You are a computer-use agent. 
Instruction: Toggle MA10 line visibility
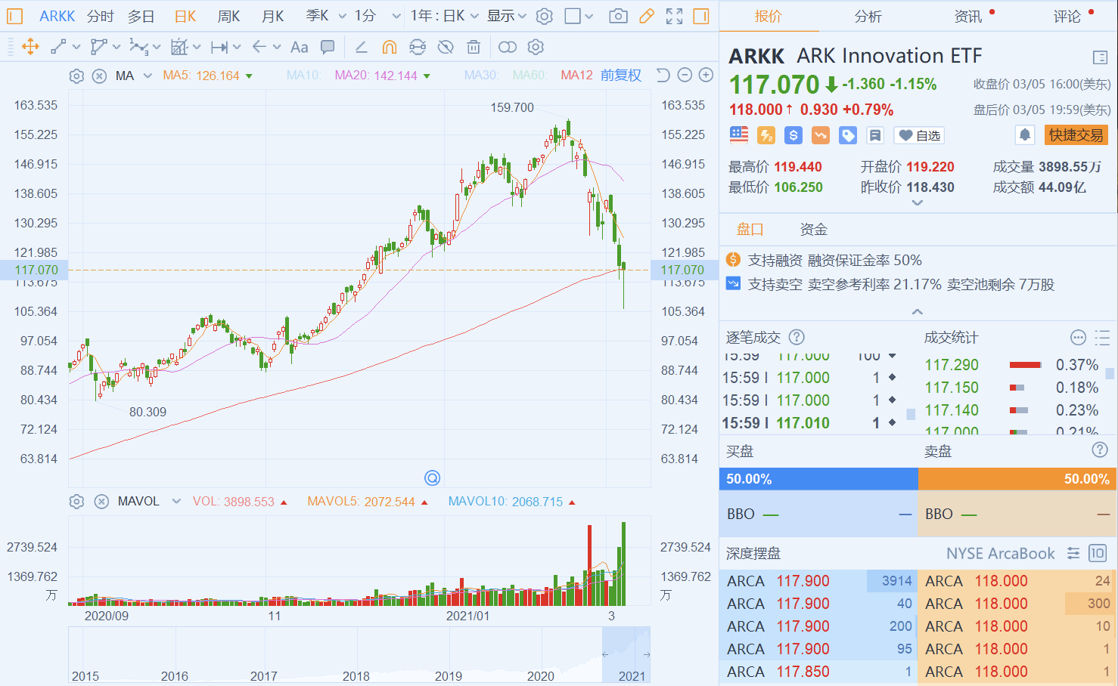pos(303,76)
